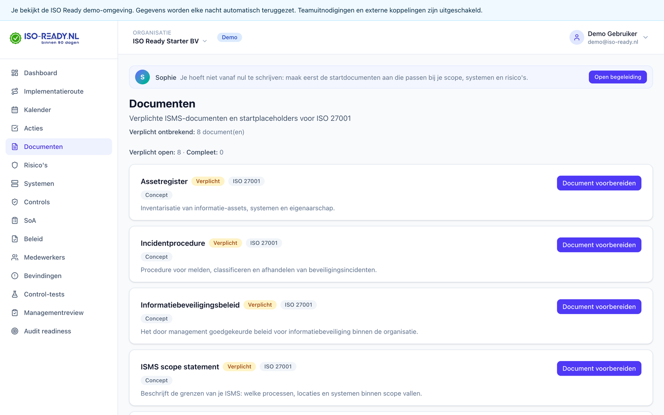Prepare the ISMS scope statement document
The height and width of the screenshot is (415, 664).
pyautogui.click(x=599, y=369)
